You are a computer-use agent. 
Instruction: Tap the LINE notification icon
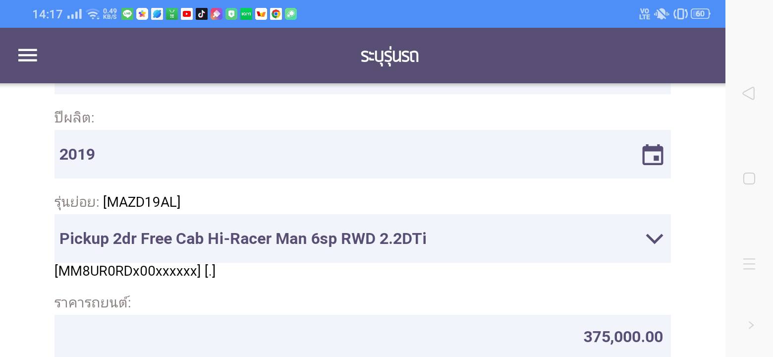(127, 14)
